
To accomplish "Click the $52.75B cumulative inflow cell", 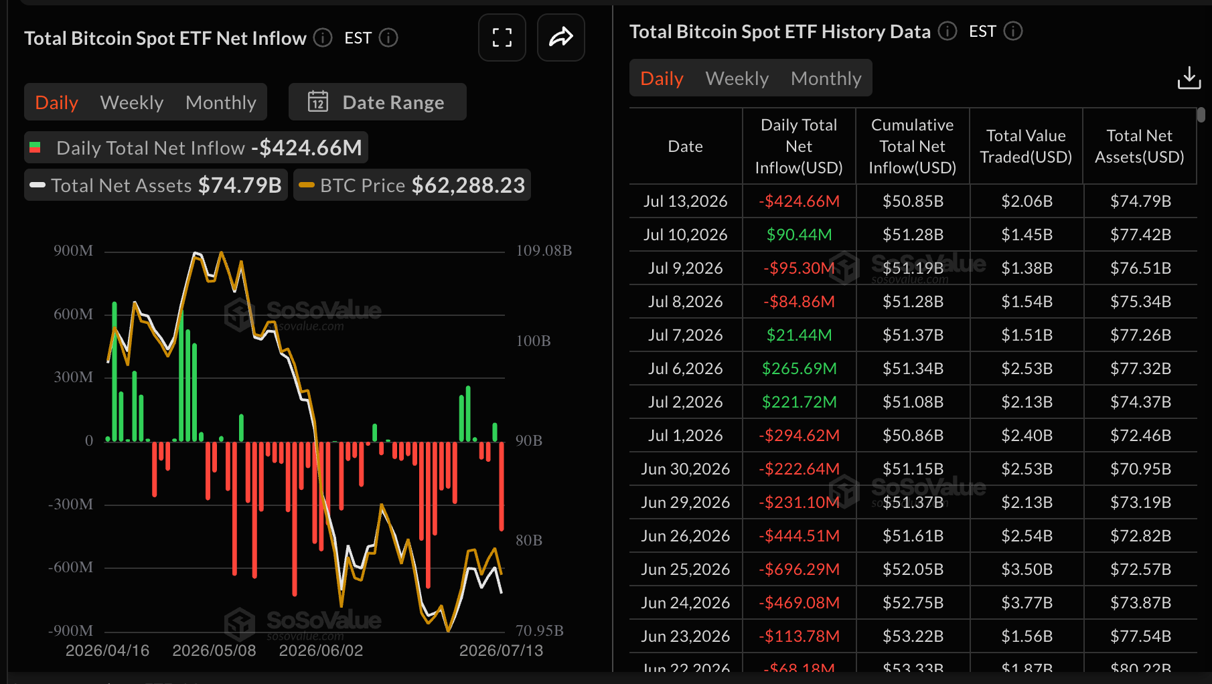I will (x=913, y=602).
